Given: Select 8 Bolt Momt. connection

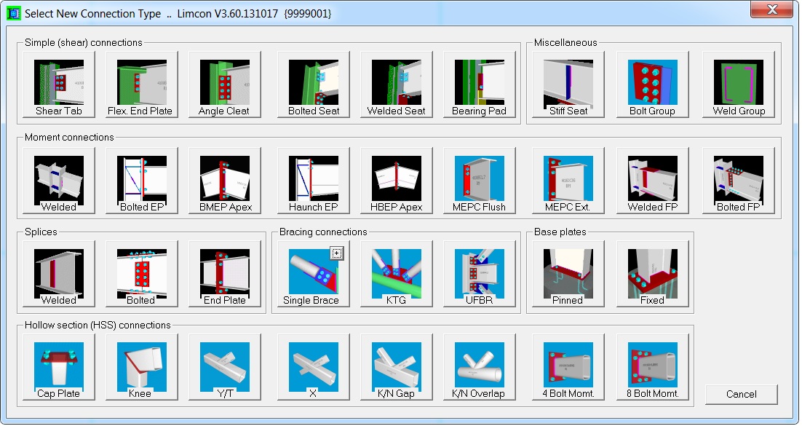Looking at the screenshot, I should (652, 367).
